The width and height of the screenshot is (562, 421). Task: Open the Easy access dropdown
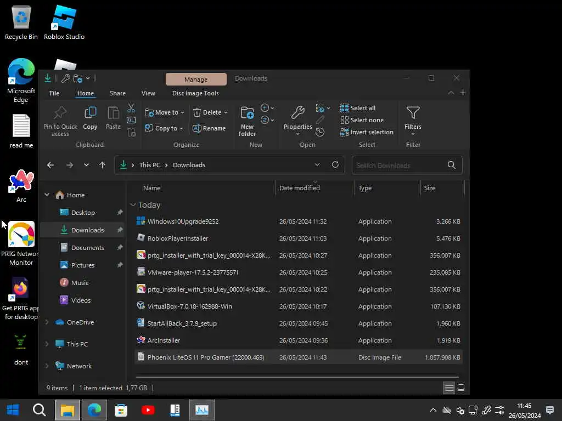[x=267, y=120]
